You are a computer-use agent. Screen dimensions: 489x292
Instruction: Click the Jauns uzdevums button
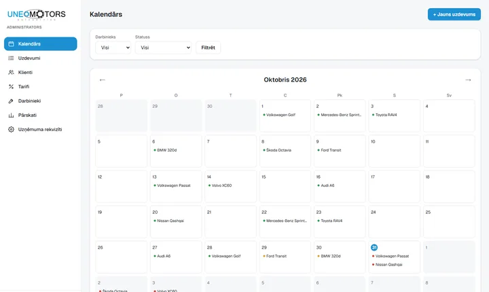(454, 14)
